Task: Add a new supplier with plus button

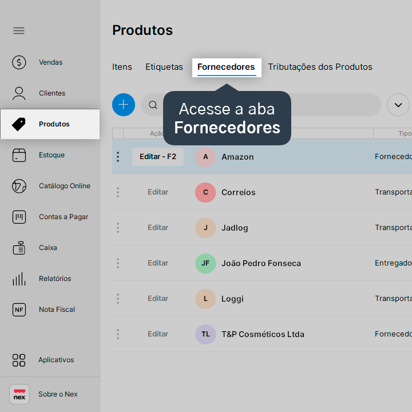Action: (124, 105)
